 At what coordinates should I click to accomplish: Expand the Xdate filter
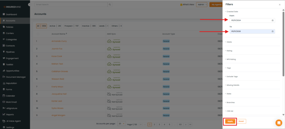(x=229, y=42)
